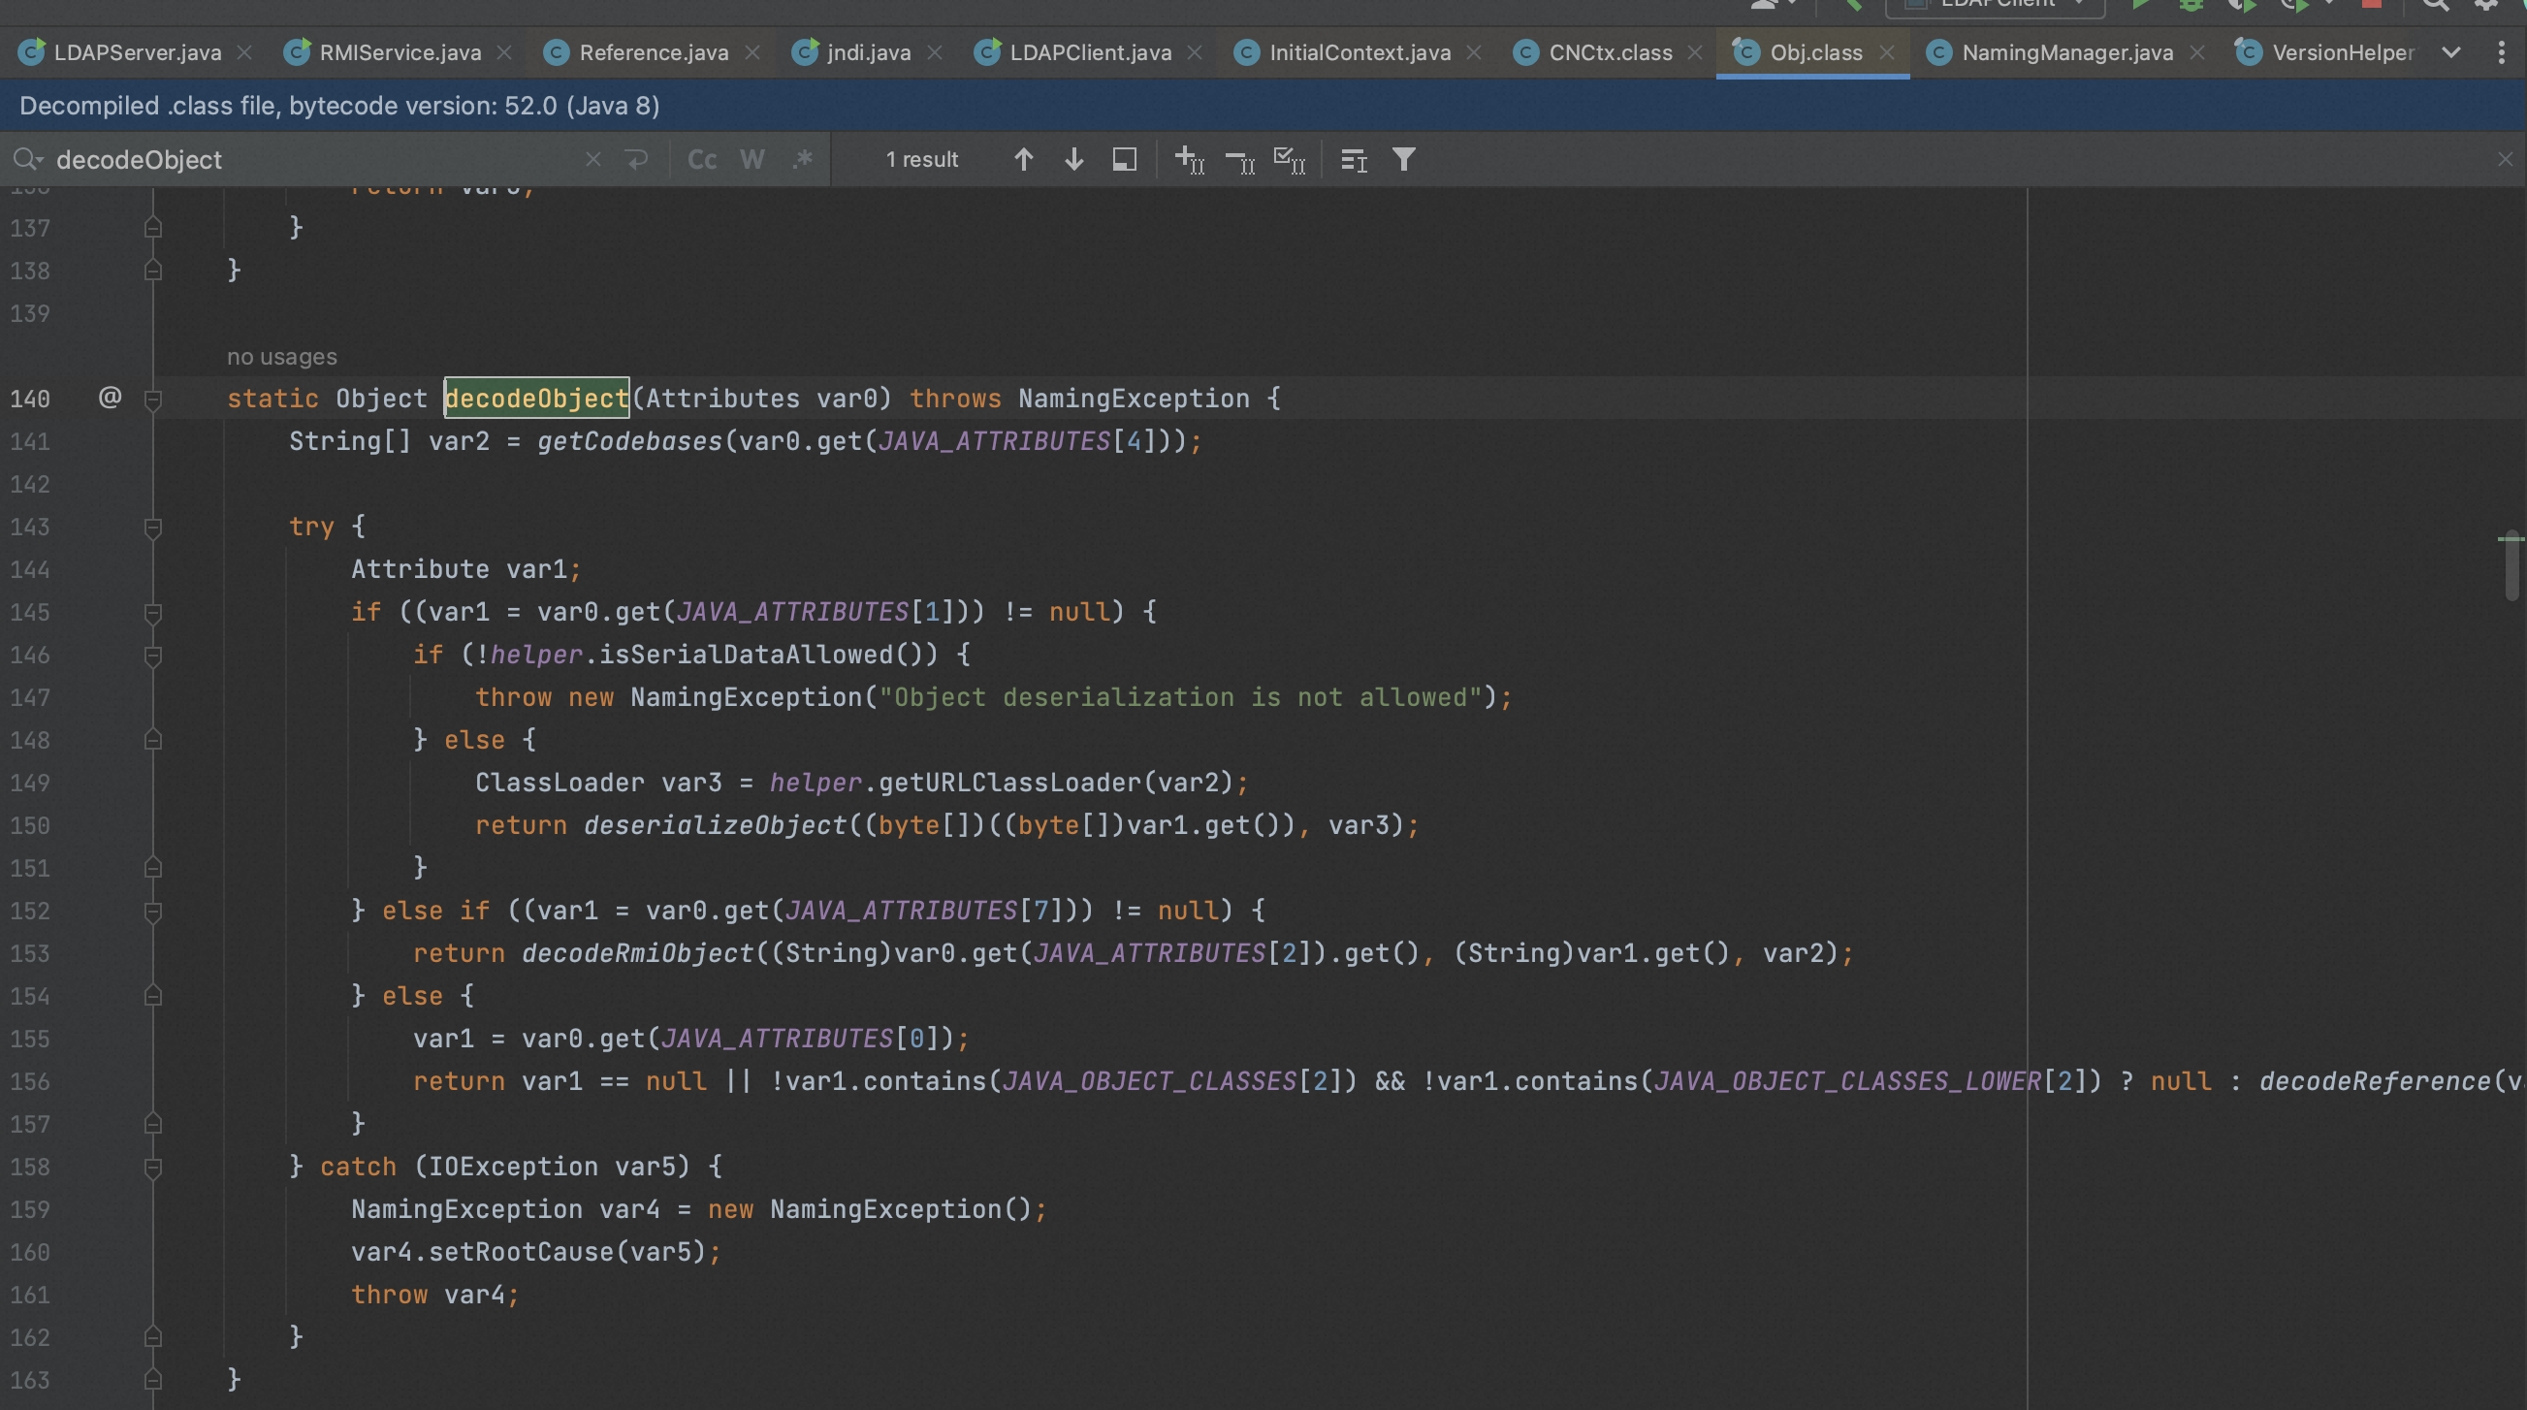The width and height of the screenshot is (2527, 1410).
Task: Collapse the if block at line 145
Action: click(153, 613)
